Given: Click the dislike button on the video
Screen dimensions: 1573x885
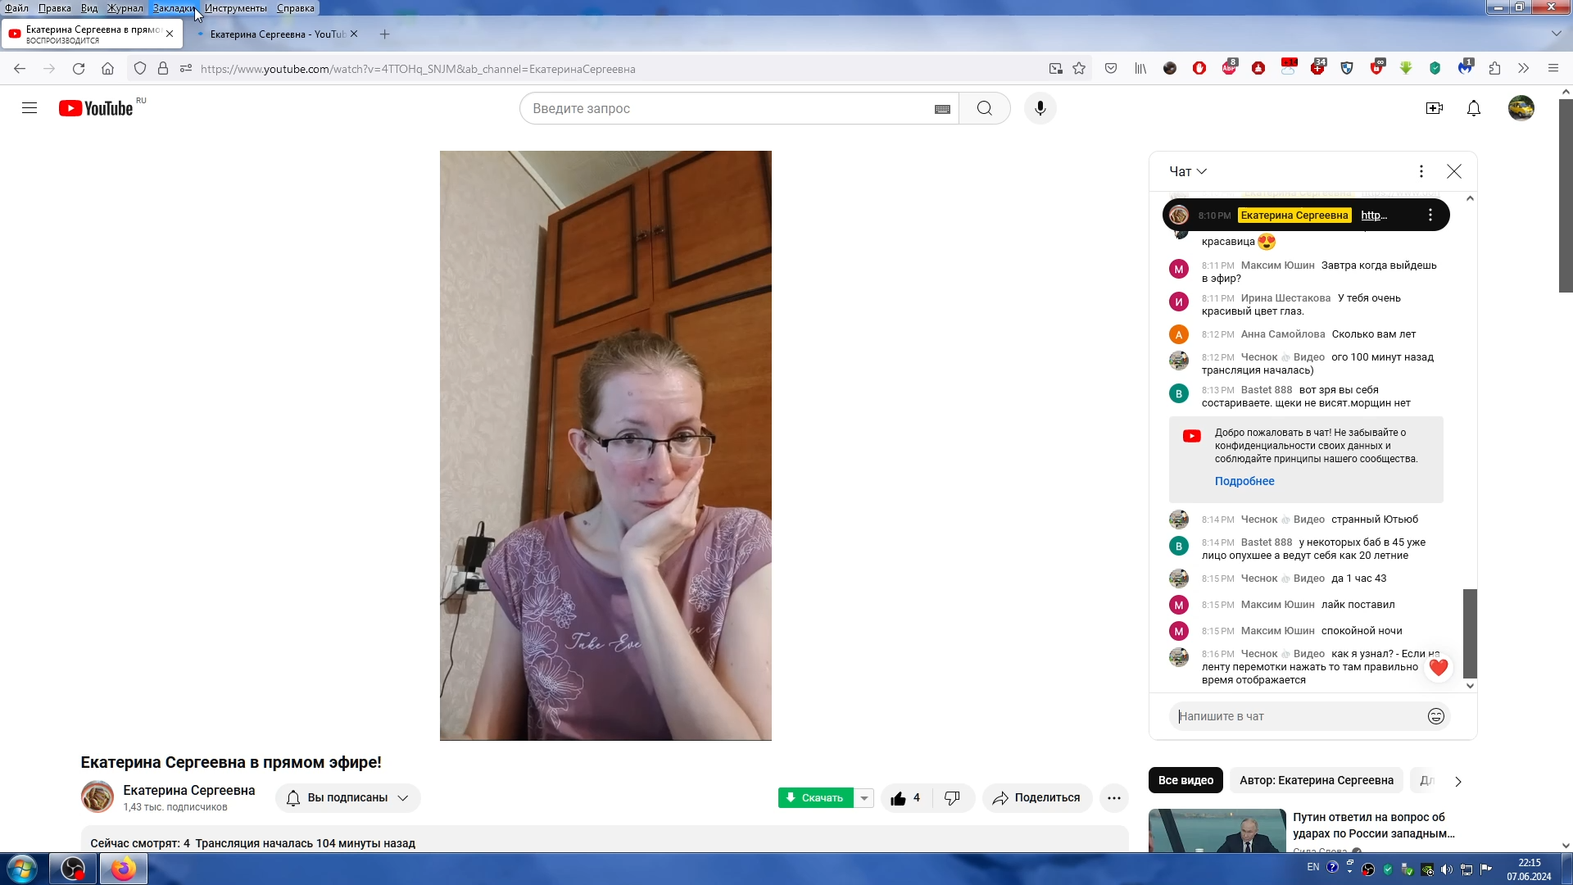Looking at the screenshot, I should tap(952, 797).
